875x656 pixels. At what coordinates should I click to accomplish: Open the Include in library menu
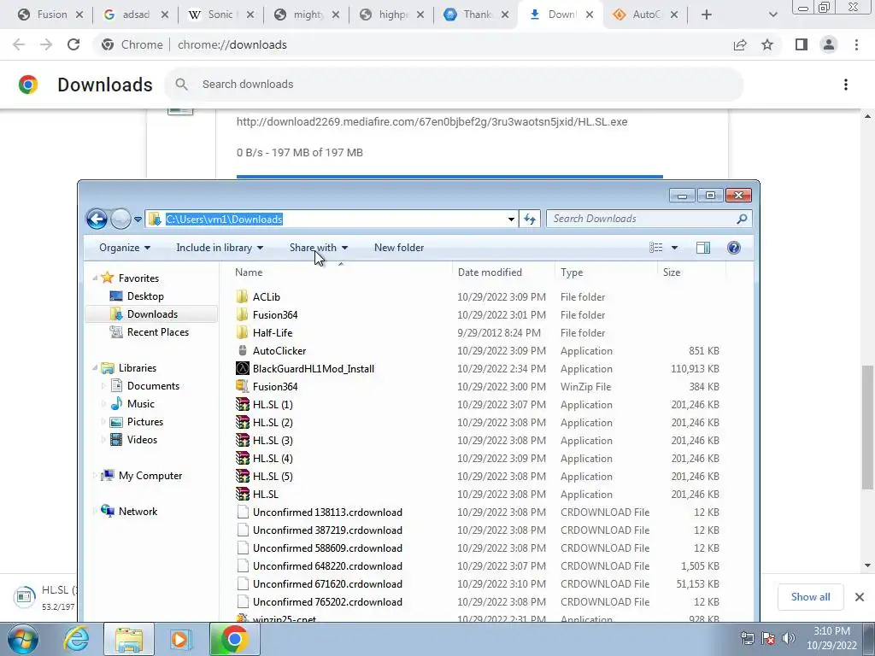pyautogui.click(x=220, y=248)
